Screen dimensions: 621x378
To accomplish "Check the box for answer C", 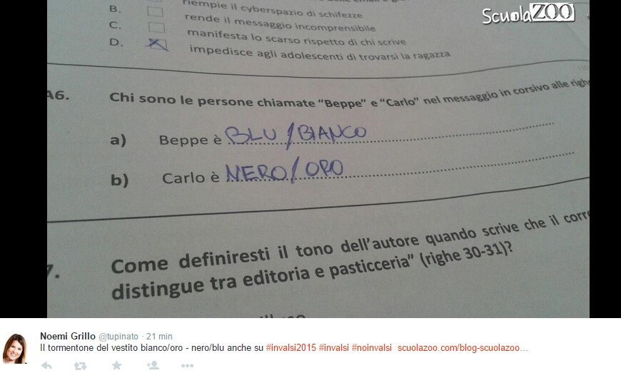I will 156,27.
